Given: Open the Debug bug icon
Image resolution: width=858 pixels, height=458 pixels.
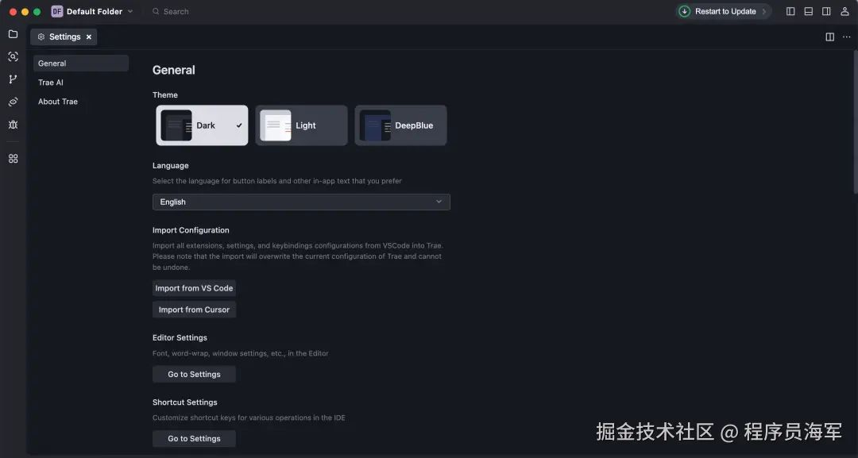Looking at the screenshot, I should click(x=14, y=125).
